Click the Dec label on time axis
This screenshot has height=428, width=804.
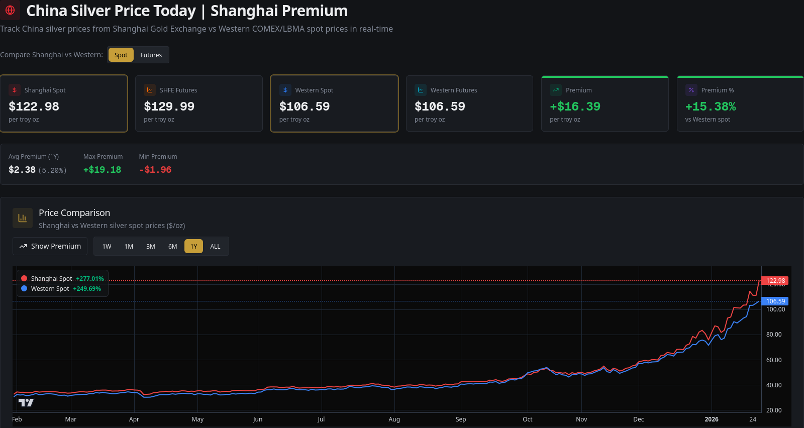pyautogui.click(x=639, y=419)
